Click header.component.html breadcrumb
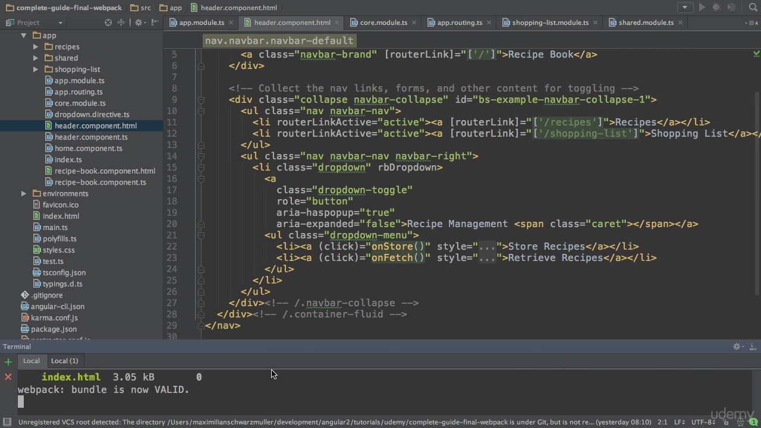This screenshot has height=428, width=761. (x=234, y=8)
